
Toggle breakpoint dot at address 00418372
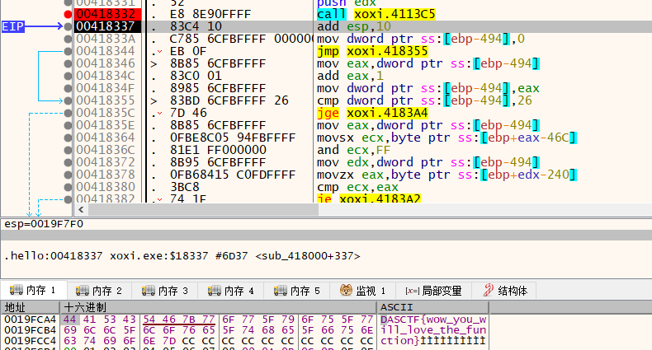68,162
